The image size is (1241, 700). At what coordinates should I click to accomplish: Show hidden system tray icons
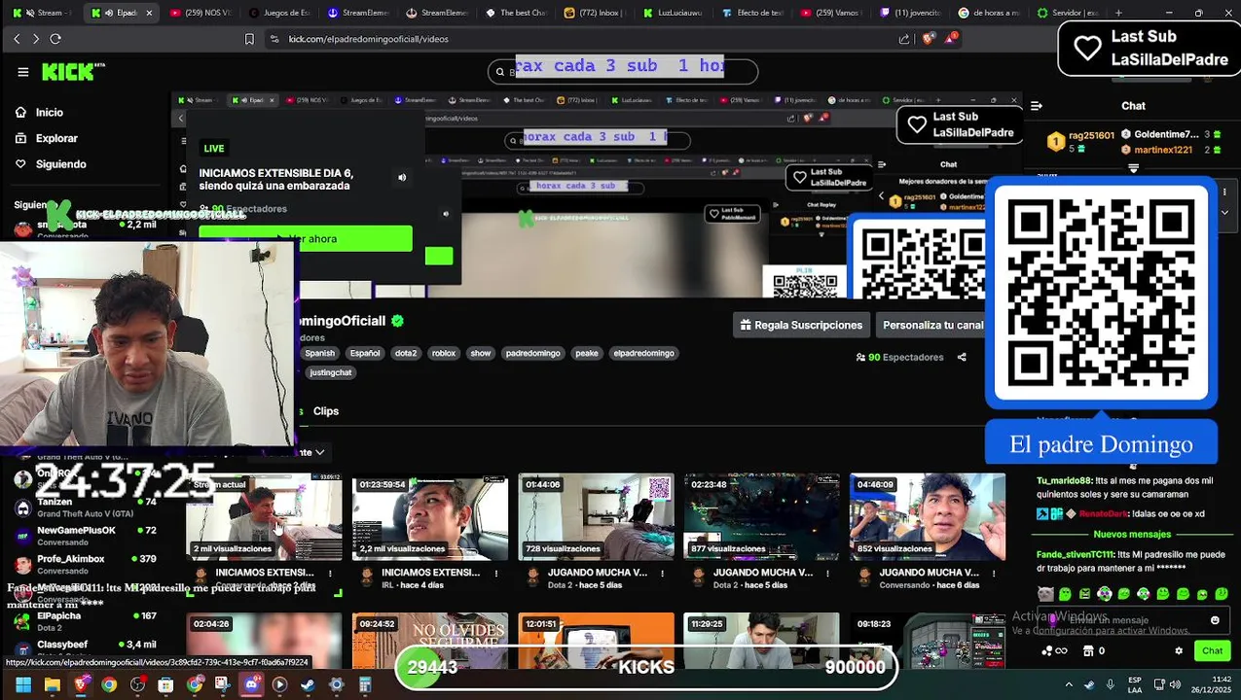(x=1069, y=685)
